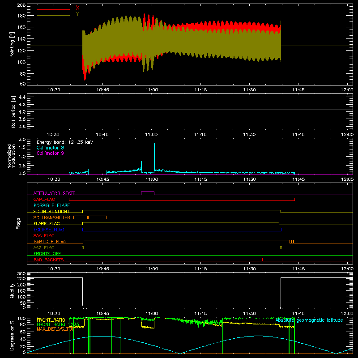Click the FRONTS_OFF flag label
Image resolution: width=358 pixels, height=358 pixels.
tap(47, 253)
